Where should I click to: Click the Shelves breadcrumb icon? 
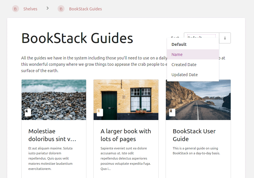click(x=16, y=9)
